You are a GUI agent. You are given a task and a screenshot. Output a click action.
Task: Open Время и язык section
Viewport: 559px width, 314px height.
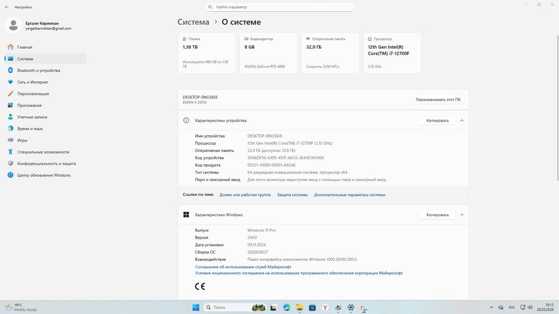[x=30, y=129]
